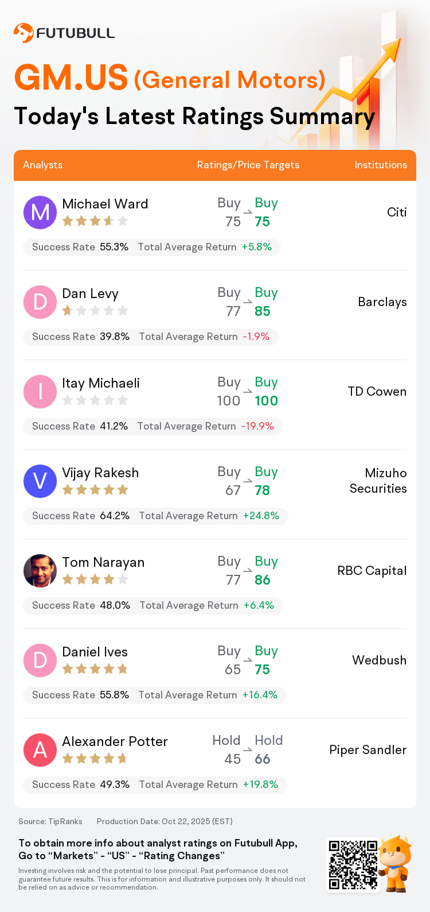430x912 pixels.
Task: Click the Analysts column header
Action: (x=43, y=165)
